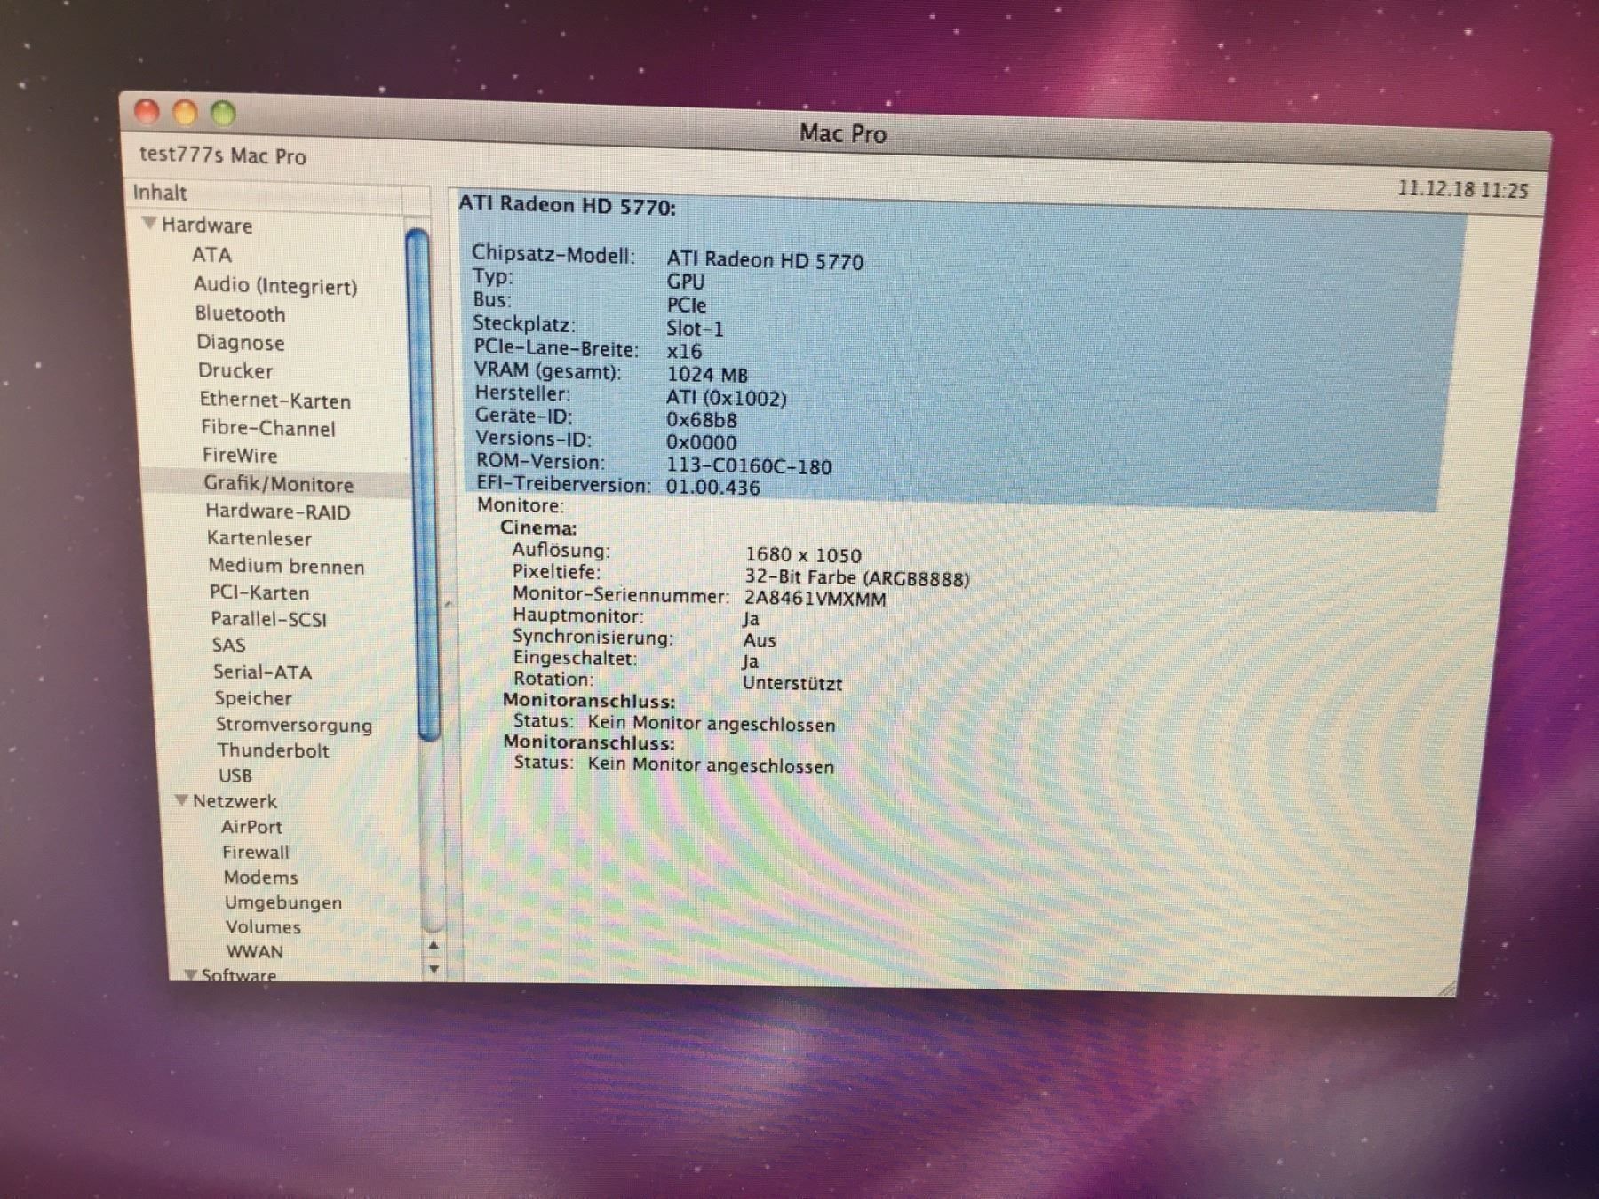Image resolution: width=1599 pixels, height=1199 pixels.
Task: Click the VRAM value 1024 MB
Action: [x=707, y=374]
